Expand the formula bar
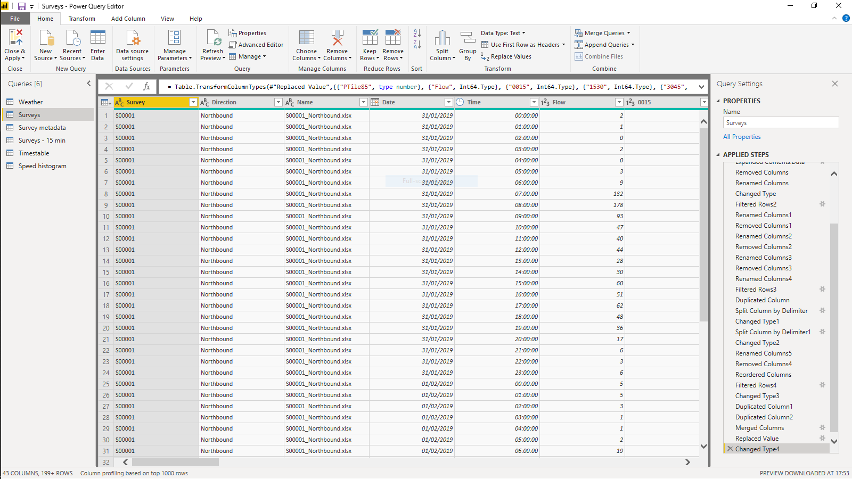This screenshot has width=852, height=479. click(701, 86)
